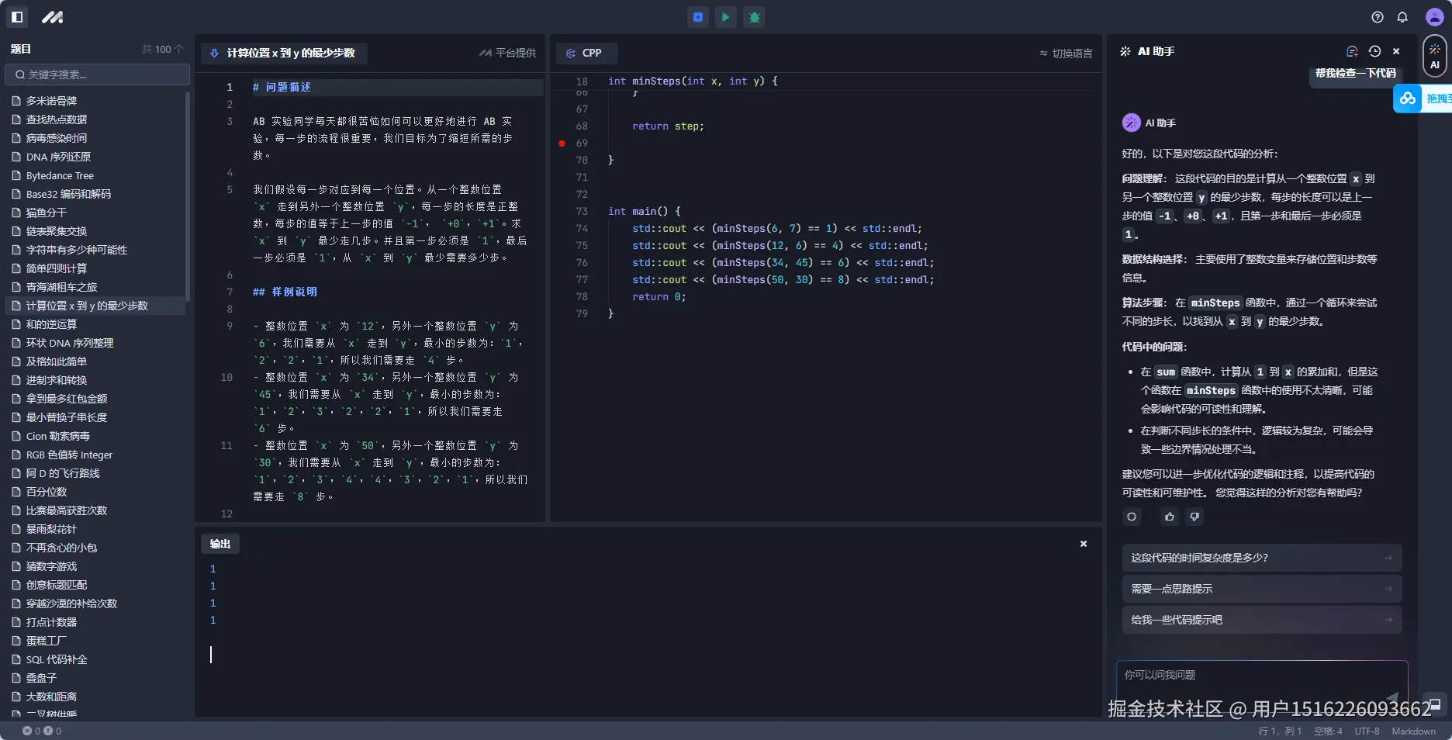Open chat history clock icon in AI panel
This screenshot has width=1452, height=740.
1374,51
